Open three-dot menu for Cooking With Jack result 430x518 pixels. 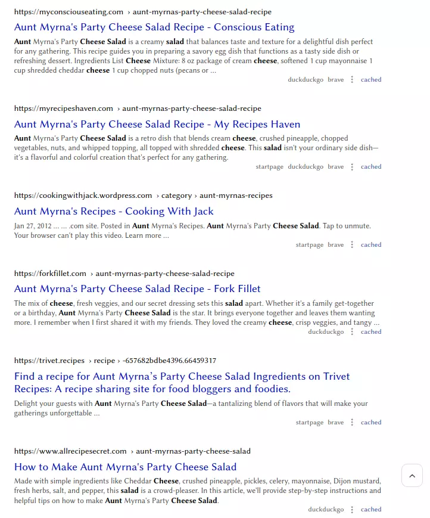point(352,245)
